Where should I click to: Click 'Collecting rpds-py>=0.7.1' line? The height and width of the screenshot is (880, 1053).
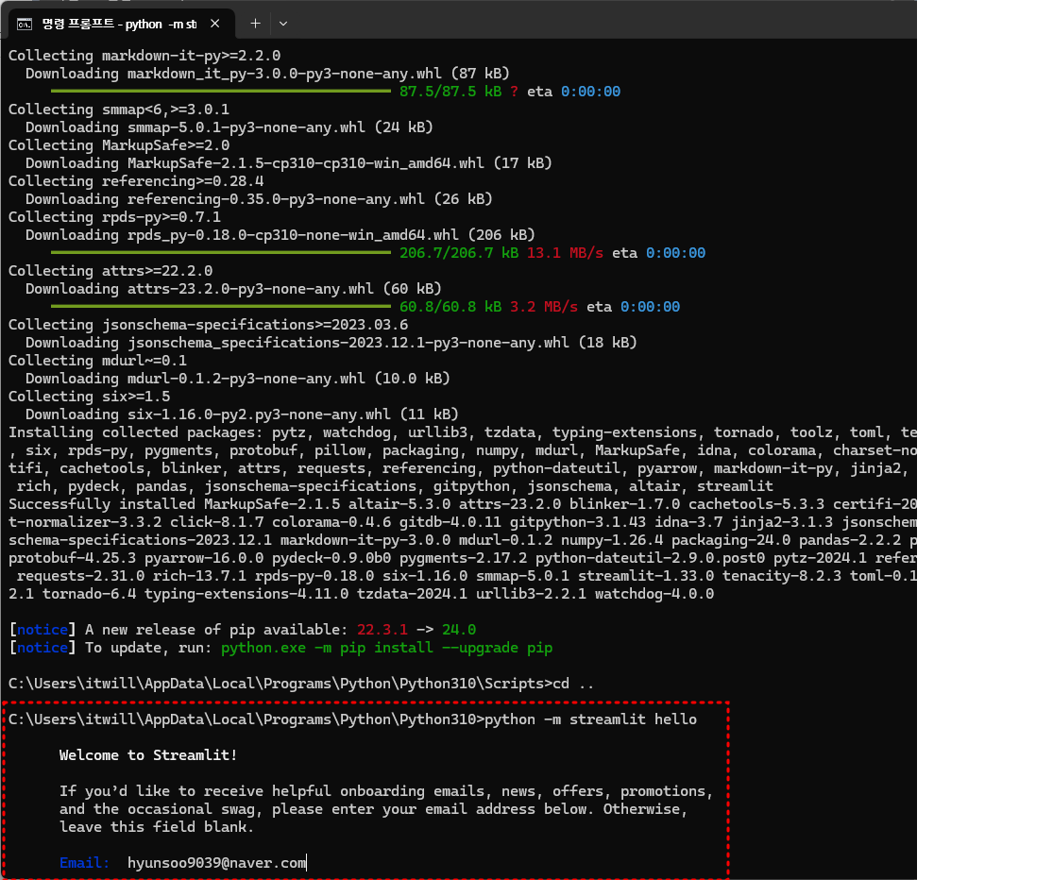pyautogui.click(x=114, y=217)
